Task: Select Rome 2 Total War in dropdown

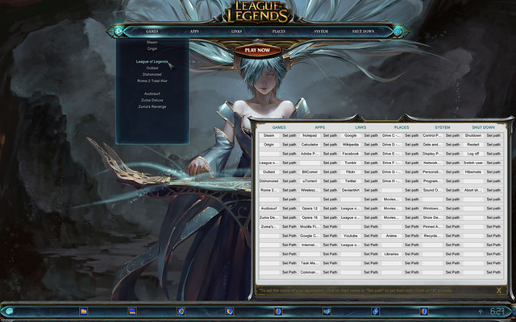Action: coord(152,80)
